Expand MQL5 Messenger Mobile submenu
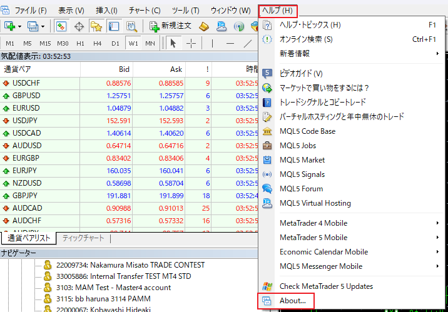The image size is (448, 312). coord(352,266)
